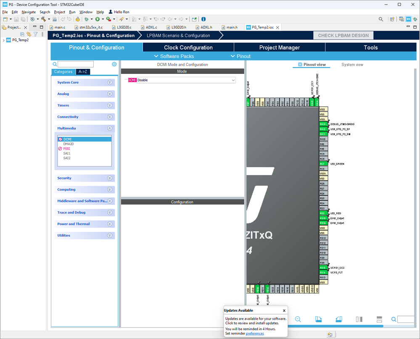Switch to the main.c editor tab

pos(57,27)
